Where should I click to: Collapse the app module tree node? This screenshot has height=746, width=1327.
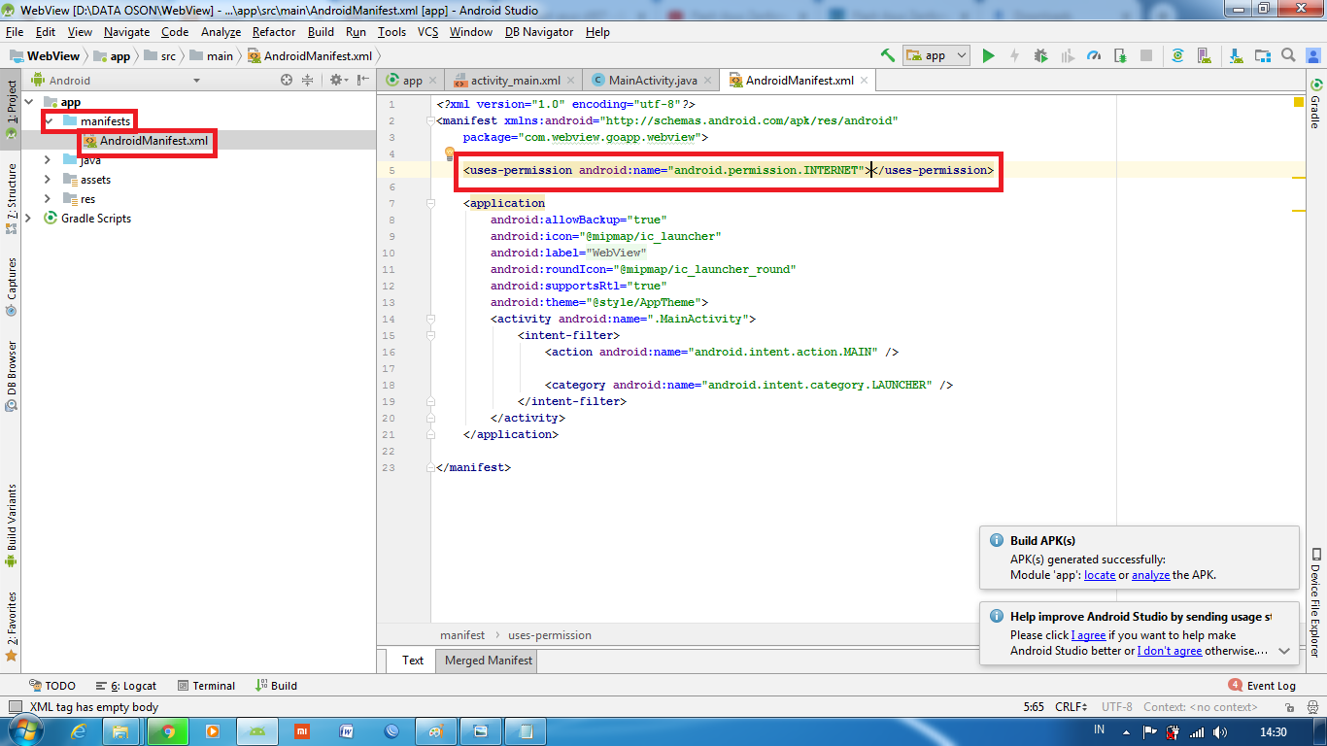(28, 102)
